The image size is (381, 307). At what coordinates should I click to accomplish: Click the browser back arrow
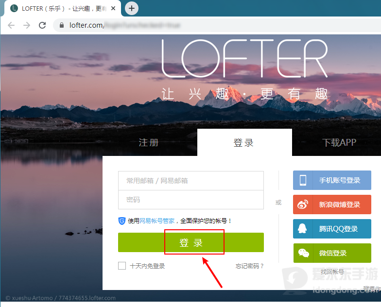click(11, 25)
